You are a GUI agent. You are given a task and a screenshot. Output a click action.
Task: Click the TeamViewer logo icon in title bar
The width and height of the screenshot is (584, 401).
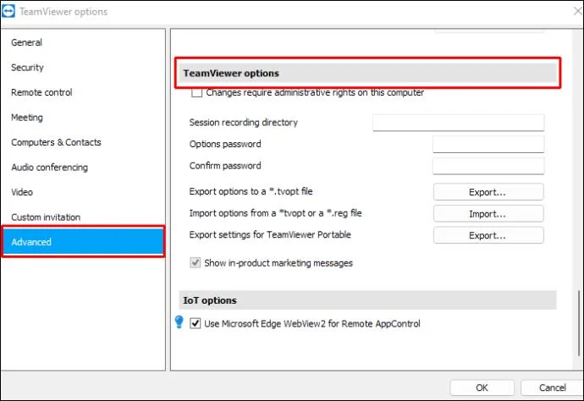pyautogui.click(x=8, y=11)
